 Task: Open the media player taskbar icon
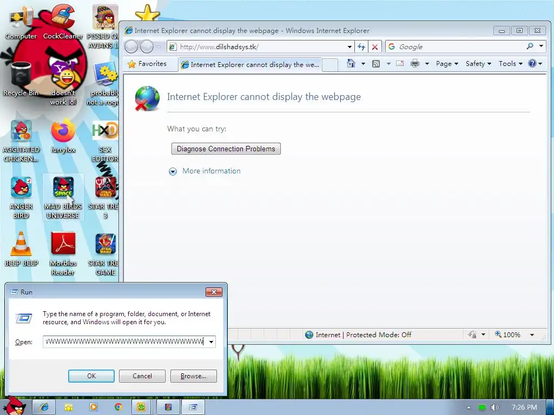pyautogui.click(x=93, y=407)
